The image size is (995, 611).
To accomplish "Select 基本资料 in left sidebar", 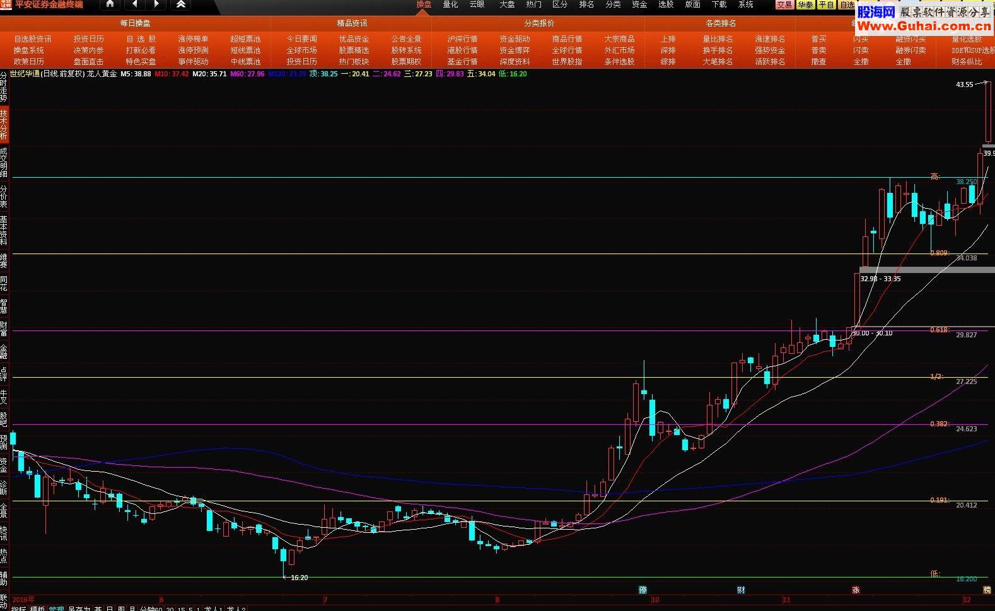I will (x=4, y=230).
